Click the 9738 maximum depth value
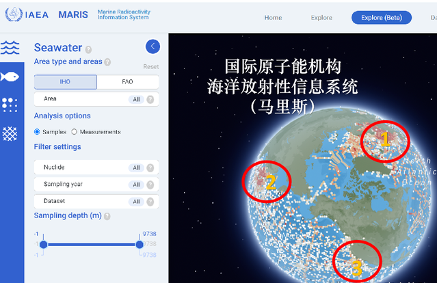The image size is (437, 283). point(149,234)
